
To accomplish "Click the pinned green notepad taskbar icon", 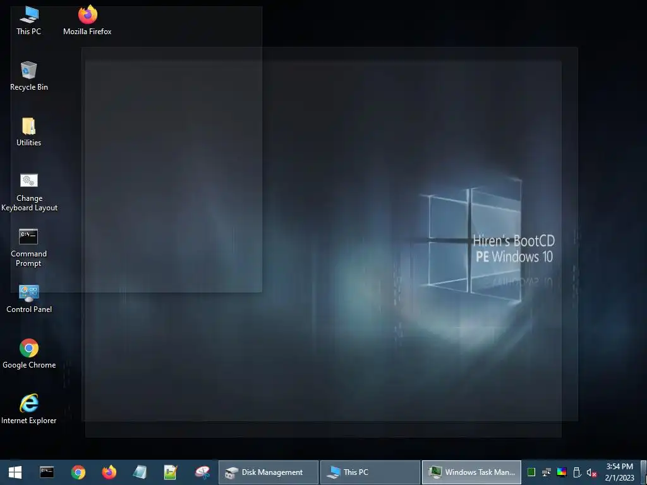I will [171, 472].
